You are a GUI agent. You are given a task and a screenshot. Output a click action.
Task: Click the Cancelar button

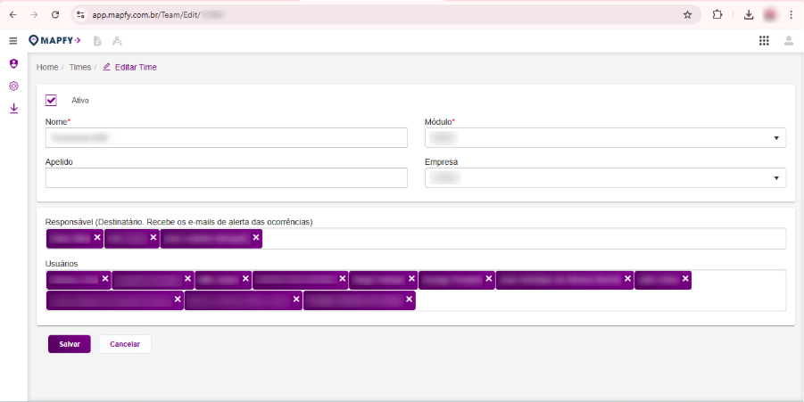point(125,344)
